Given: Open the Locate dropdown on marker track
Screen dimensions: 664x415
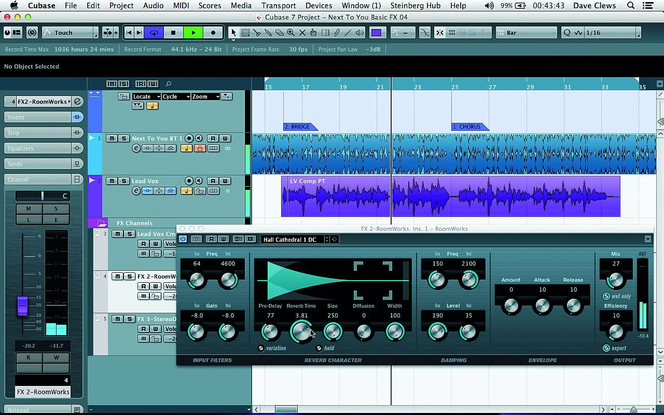Looking at the screenshot, I should tap(146, 96).
